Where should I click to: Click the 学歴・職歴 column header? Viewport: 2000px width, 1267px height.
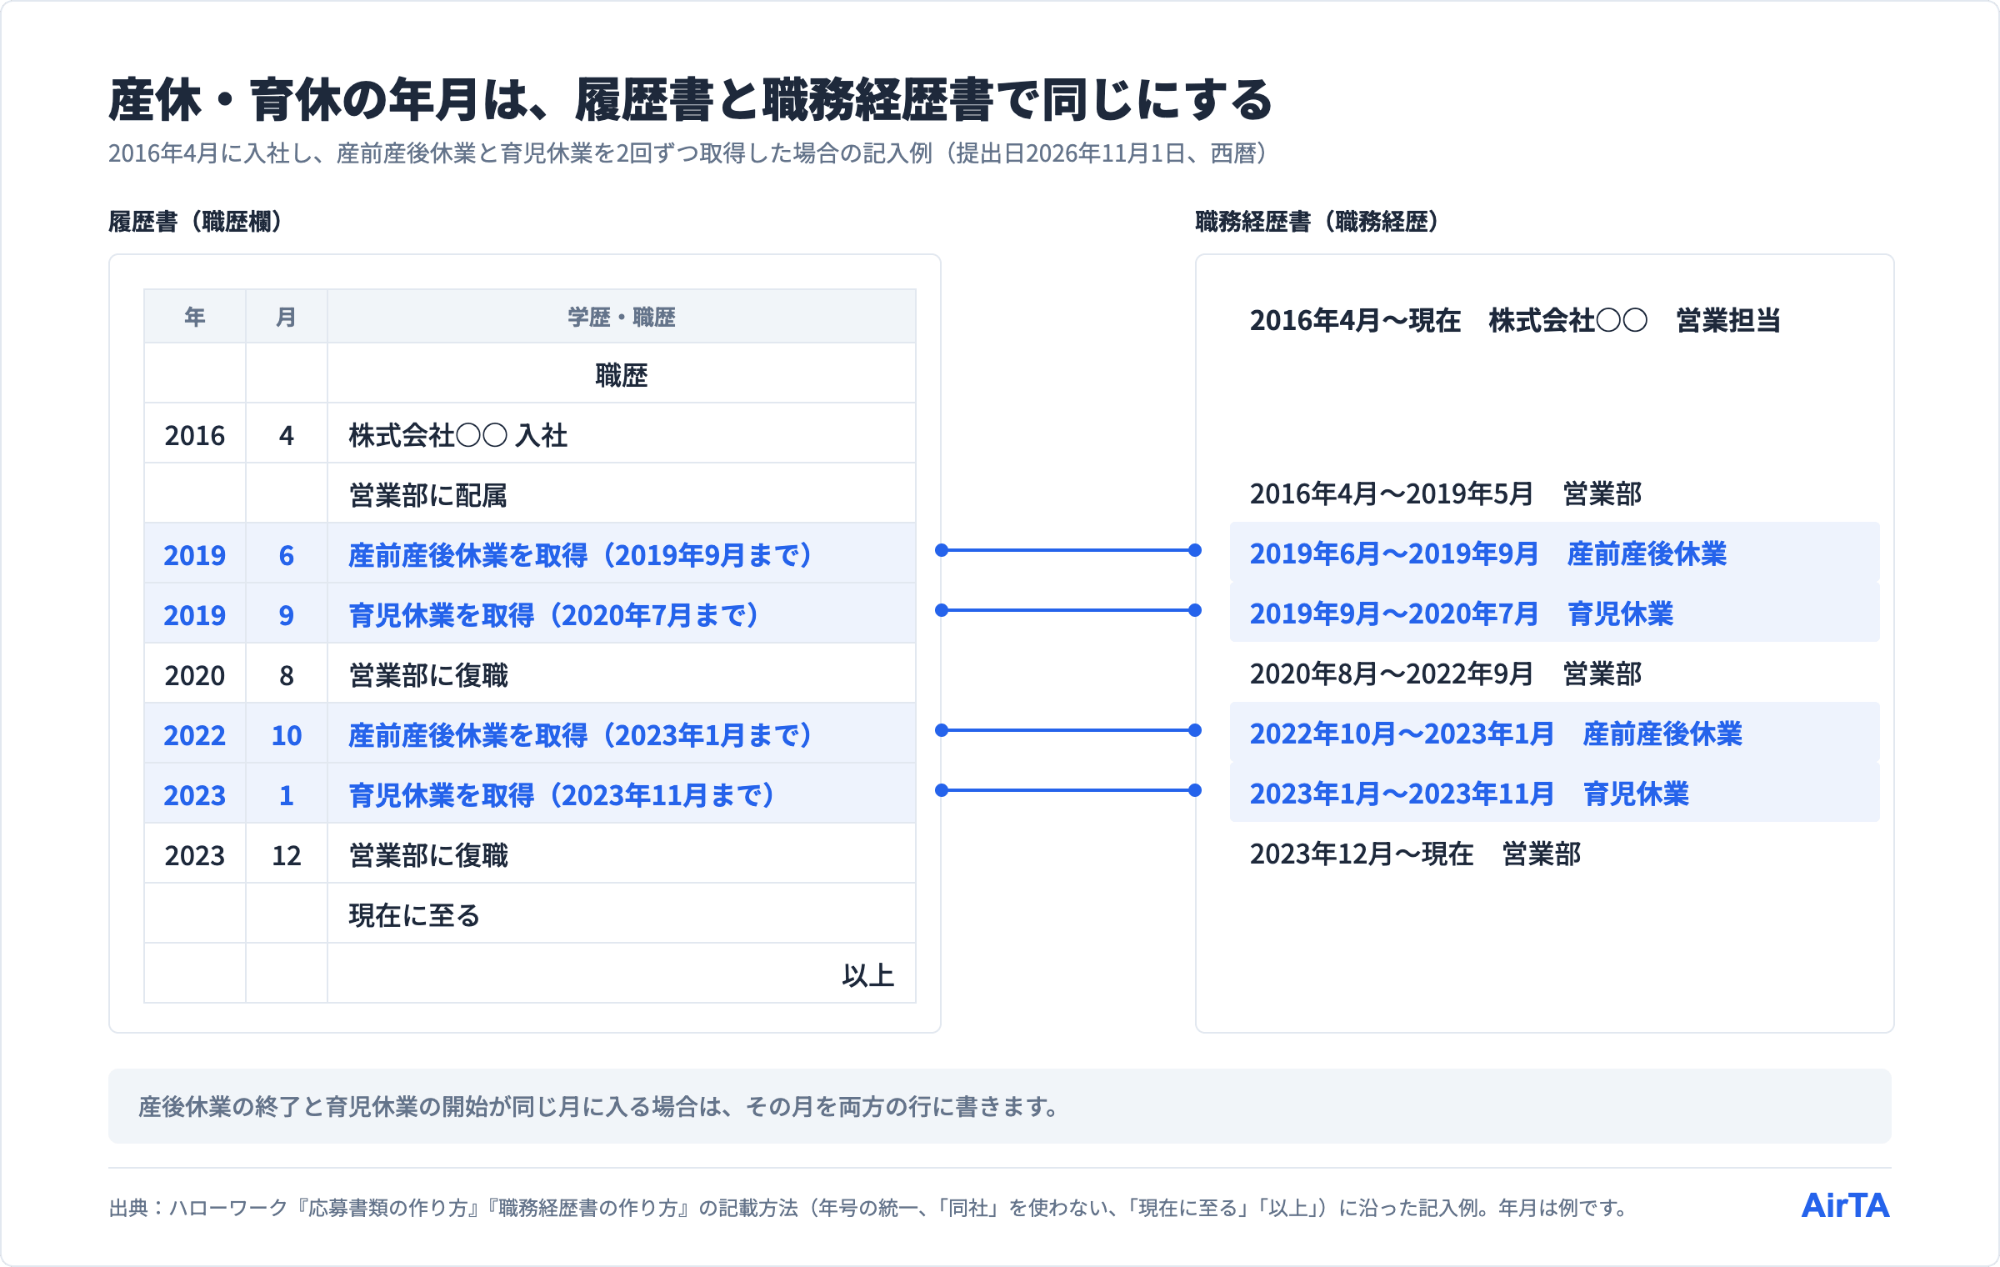pyautogui.click(x=622, y=317)
